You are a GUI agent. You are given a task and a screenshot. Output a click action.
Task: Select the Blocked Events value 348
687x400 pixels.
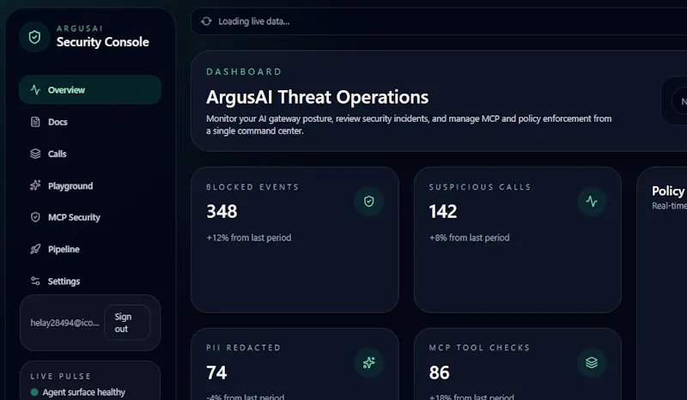pyautogui.click(x=222, y=211)
